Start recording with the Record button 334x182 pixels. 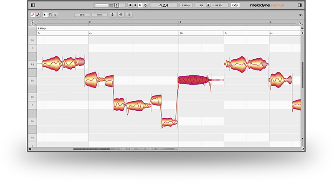pyautogui.click(x=130, y=5)
